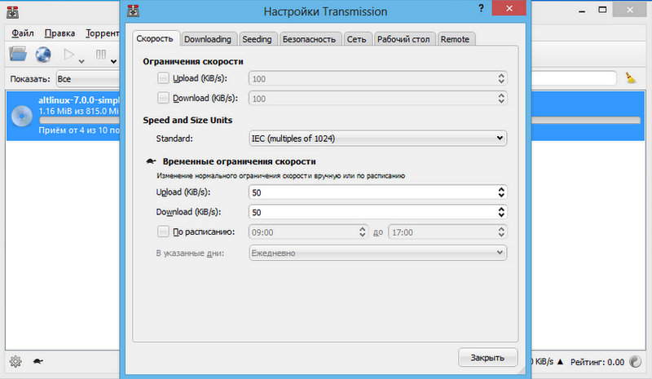The width and height of the screenshot is (652, 379).
Task: Enable the Download speed limit checkbox
Action: 163,98
